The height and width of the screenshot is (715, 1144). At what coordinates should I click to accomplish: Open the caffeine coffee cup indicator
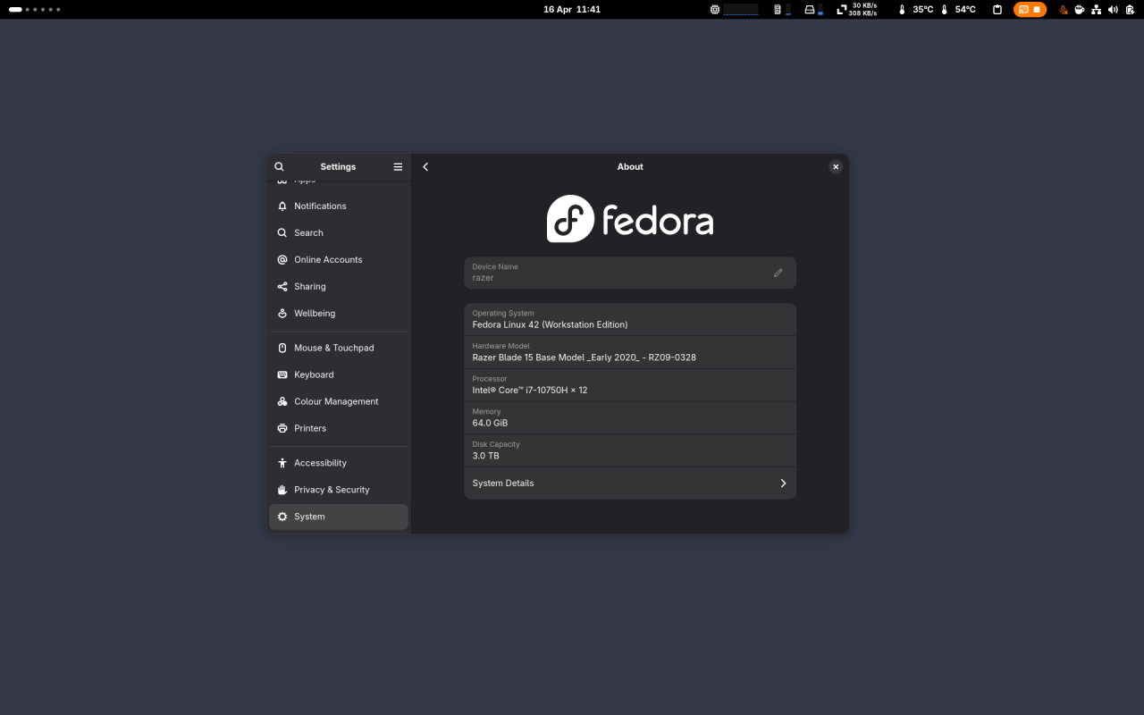tap(1079, 10)
